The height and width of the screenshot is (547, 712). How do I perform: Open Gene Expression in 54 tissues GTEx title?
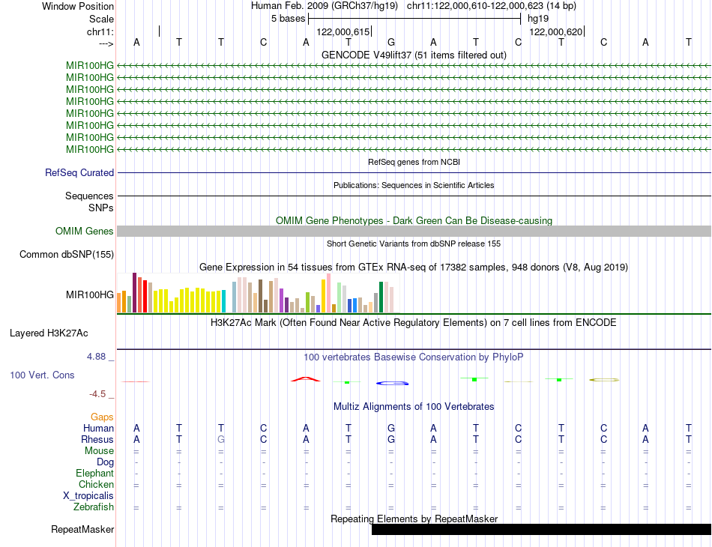[414, 267]
